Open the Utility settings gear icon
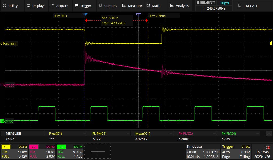273x160 pixels. 5,5
